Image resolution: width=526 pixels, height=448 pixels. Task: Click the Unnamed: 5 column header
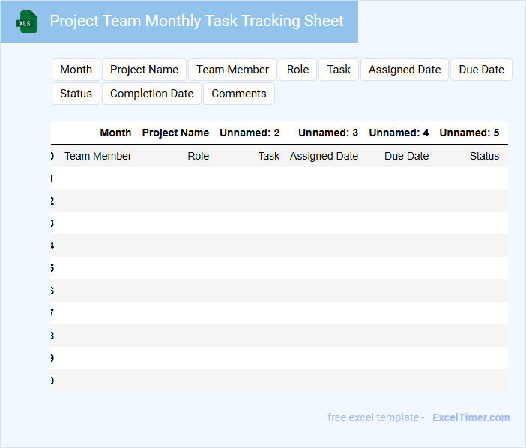(x=469, y=133)
